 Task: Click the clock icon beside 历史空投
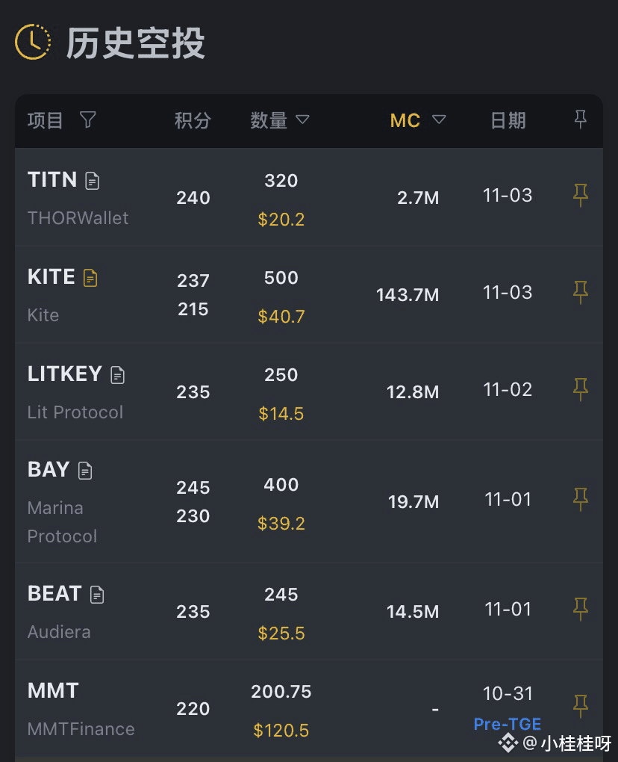pos(33,42)
